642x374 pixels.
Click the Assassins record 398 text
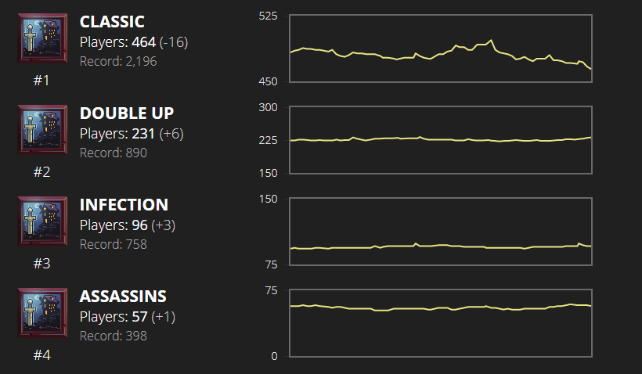click(x=114, y=336)
